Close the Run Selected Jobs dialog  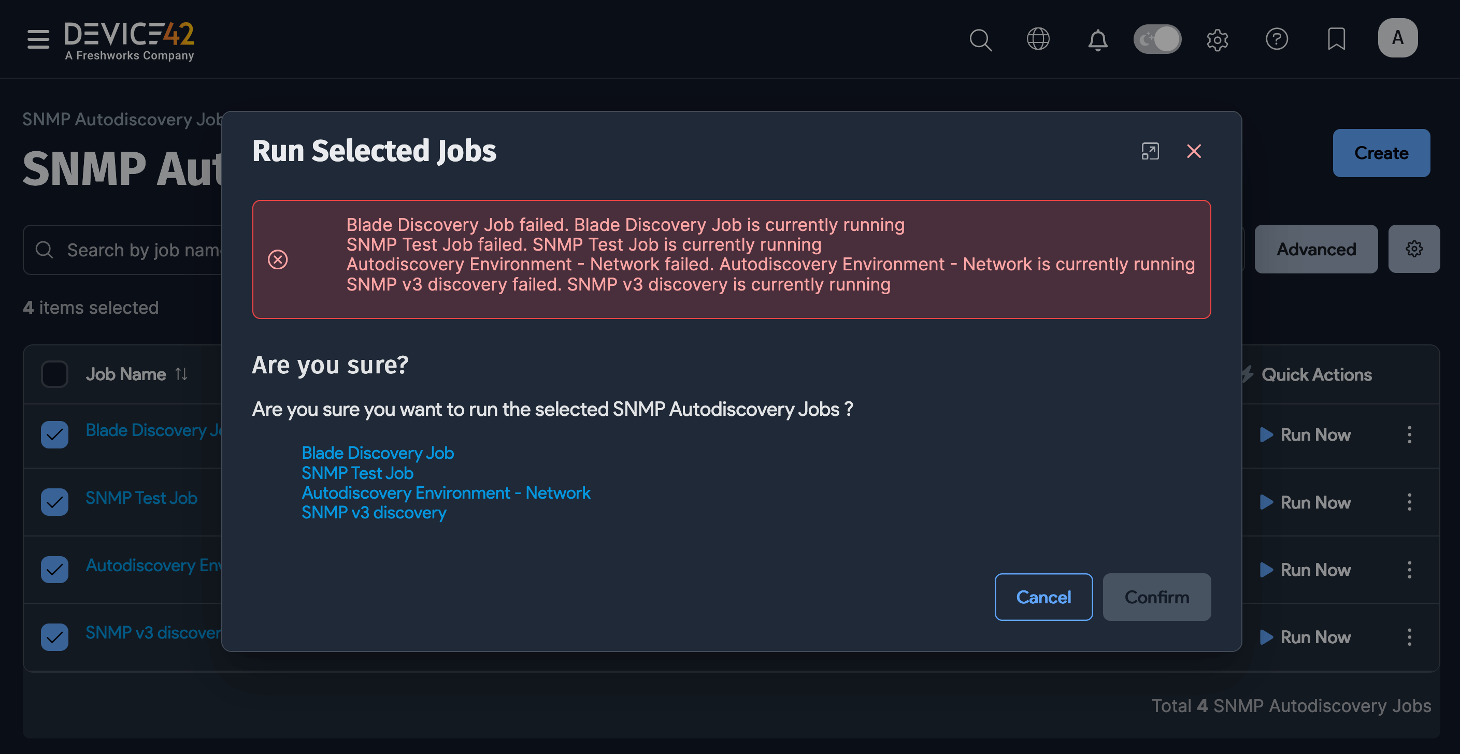point(1194,151)
